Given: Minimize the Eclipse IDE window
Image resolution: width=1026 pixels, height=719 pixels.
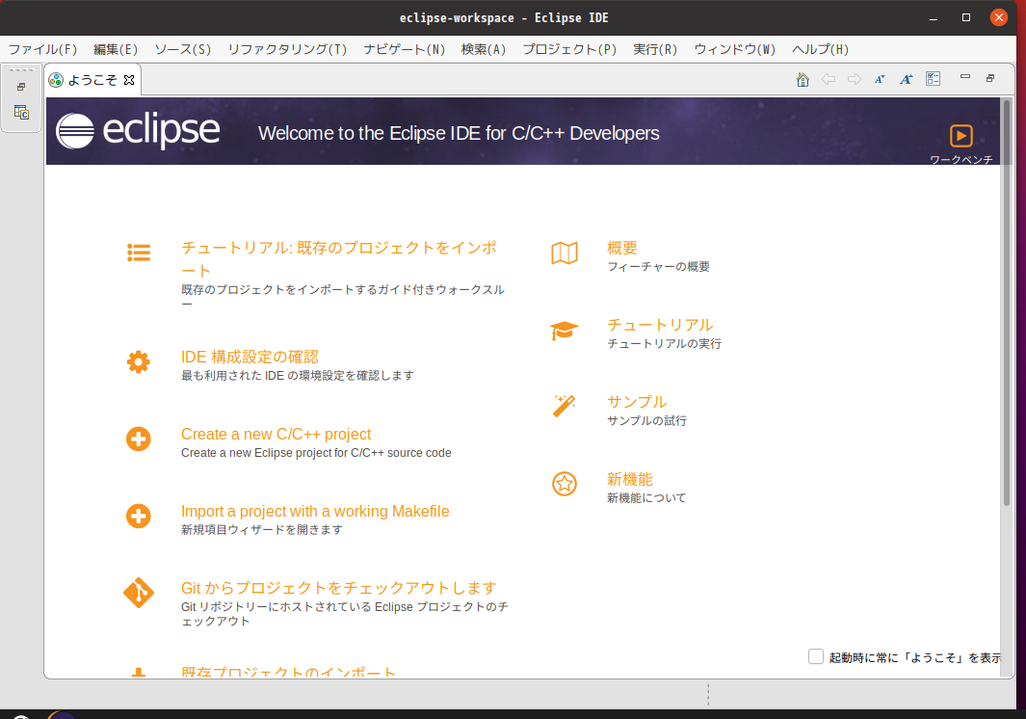Looking at the screenshot, I should click(x=934, y=17).
